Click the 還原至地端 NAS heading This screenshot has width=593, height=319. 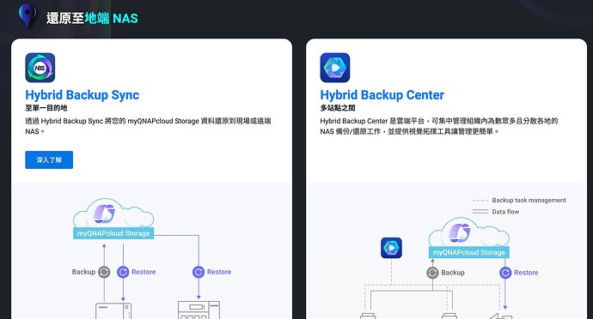tap(92, 18)
